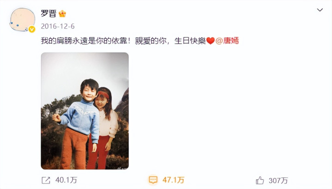This screenshot has width=332, height=189.
Task: Click the boy in blue sweater
Action: click(x=78, y=124)
